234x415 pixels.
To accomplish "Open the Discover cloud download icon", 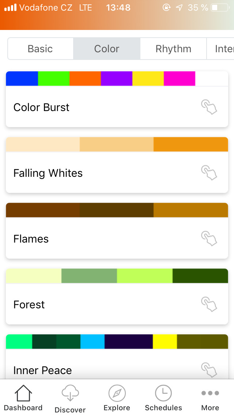I will coord(70,395).
